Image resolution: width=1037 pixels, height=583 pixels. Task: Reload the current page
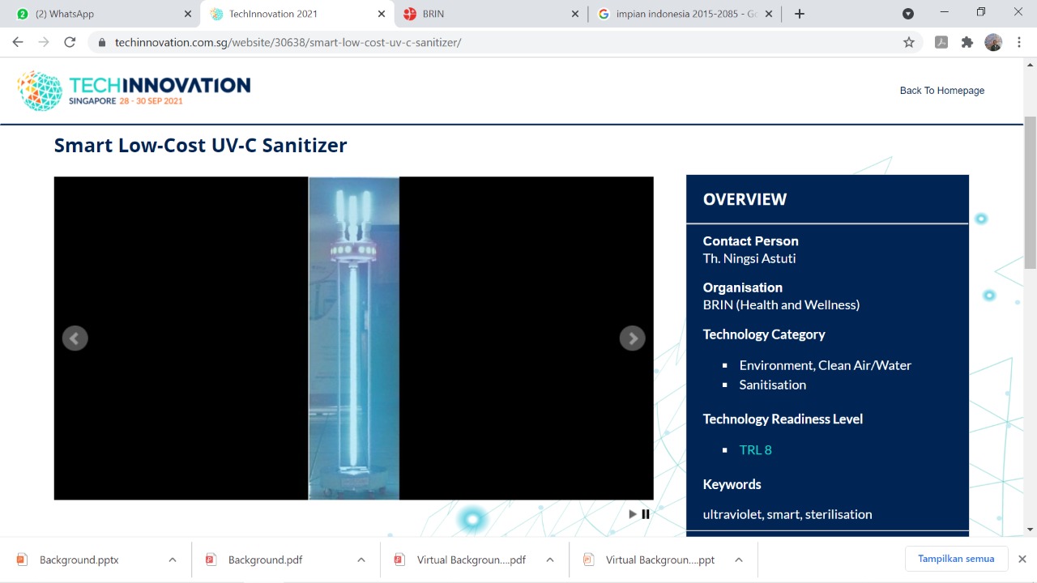pyautogui.click(x=70, y=42)
